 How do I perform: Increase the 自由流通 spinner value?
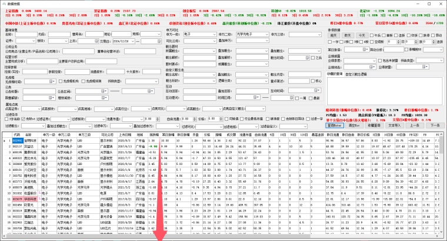tap(195, 118)
